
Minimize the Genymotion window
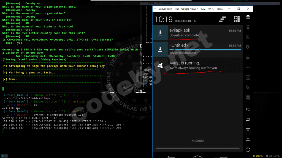229,9
